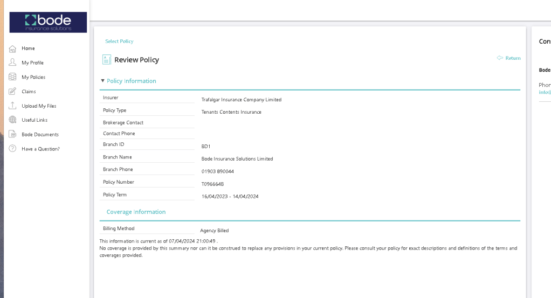Click the Policy Type label

coord(114,110)
